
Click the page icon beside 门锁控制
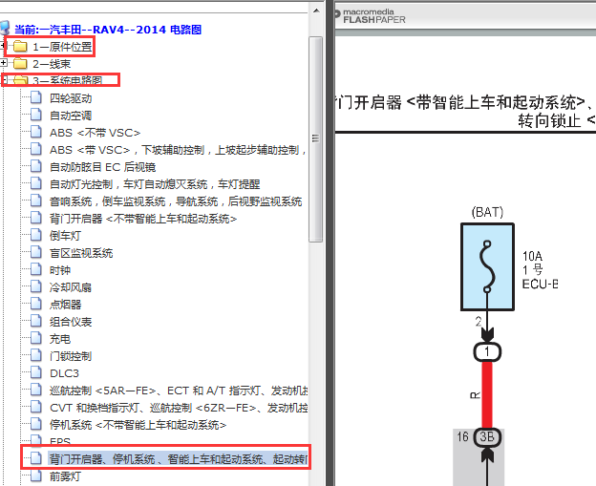[x=36, y=355]
